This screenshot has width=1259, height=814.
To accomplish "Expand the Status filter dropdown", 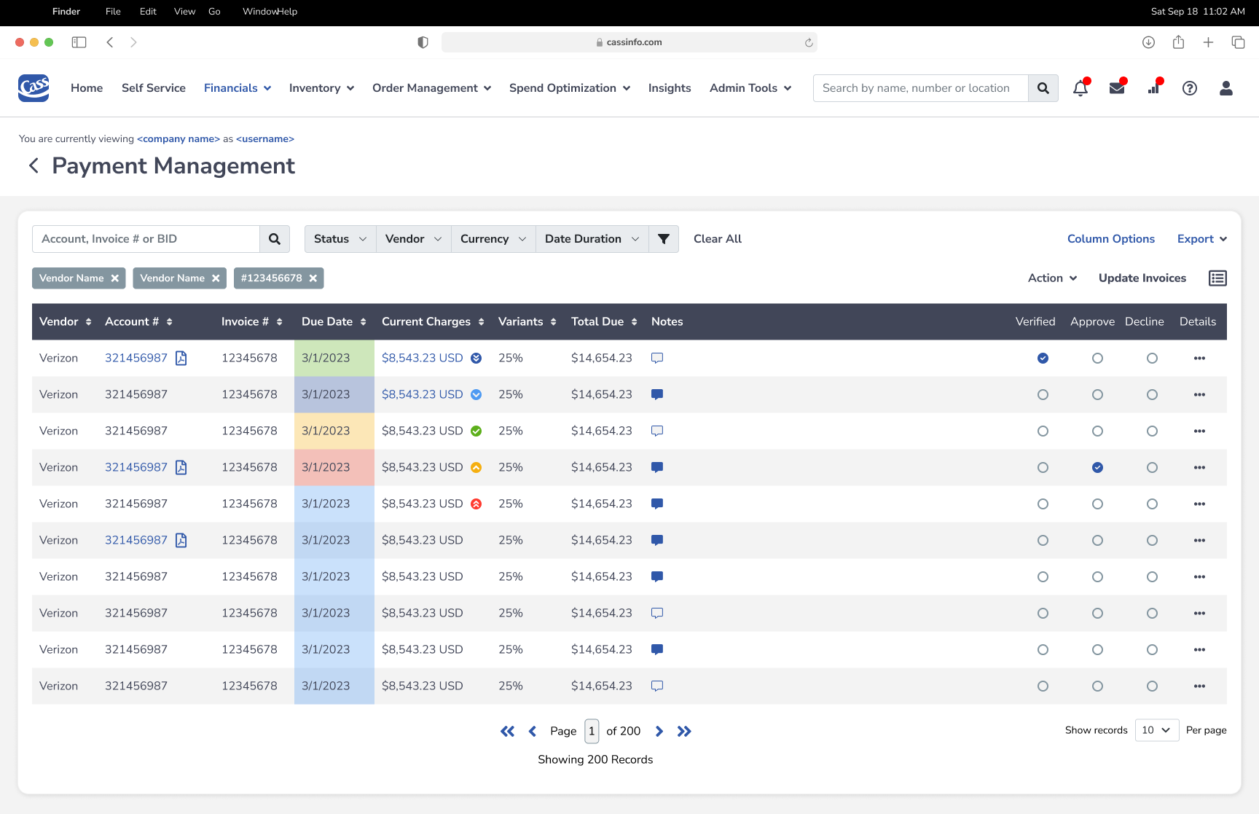I will point(340,239).
